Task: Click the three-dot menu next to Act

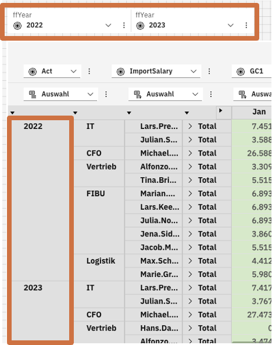Action: click(89, 71)
